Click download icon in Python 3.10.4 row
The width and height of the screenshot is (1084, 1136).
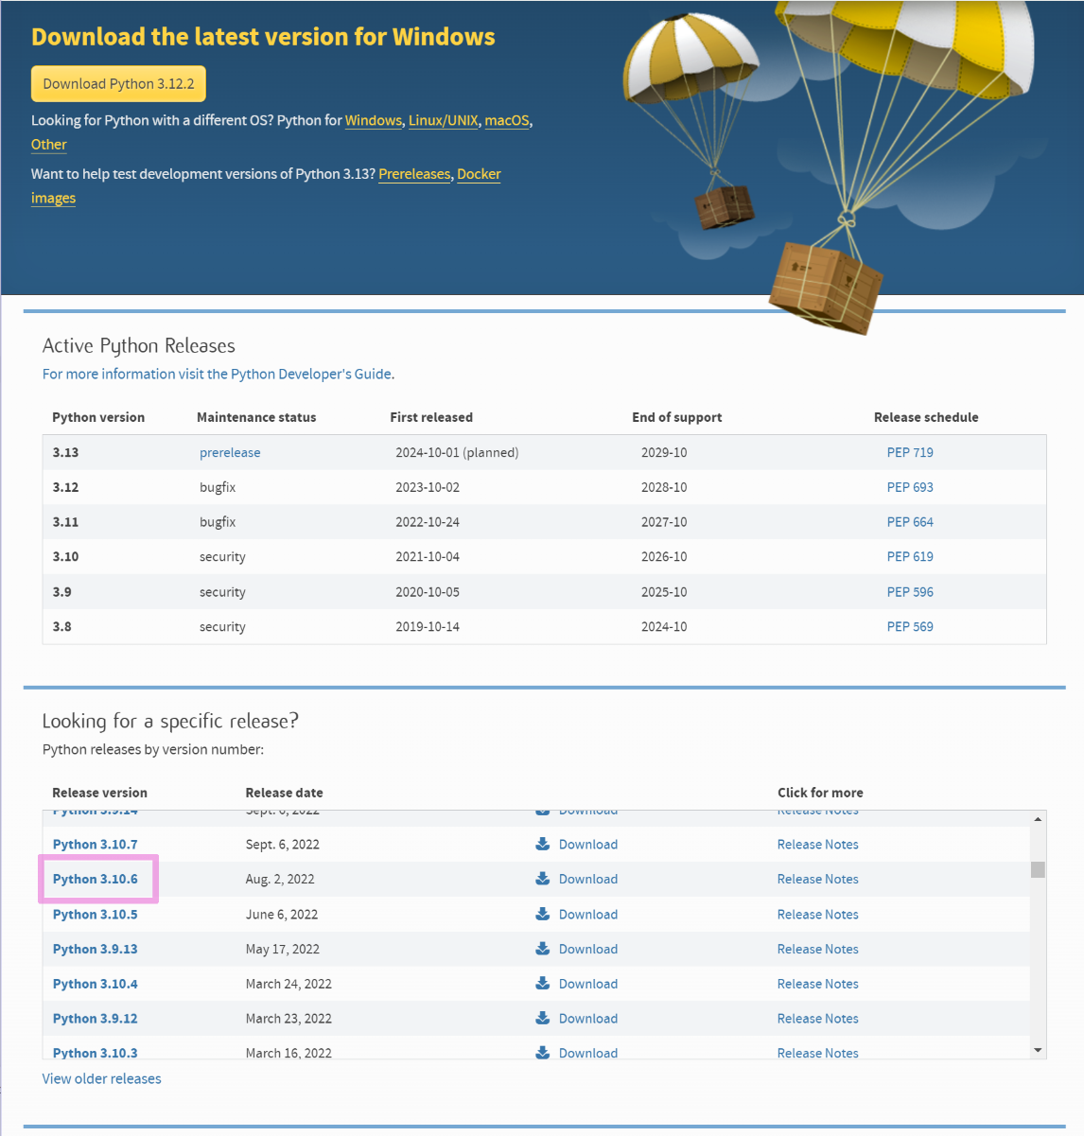point(543,984)
